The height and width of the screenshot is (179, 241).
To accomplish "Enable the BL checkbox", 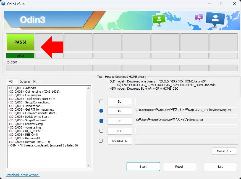I will [x=101, y=101].
